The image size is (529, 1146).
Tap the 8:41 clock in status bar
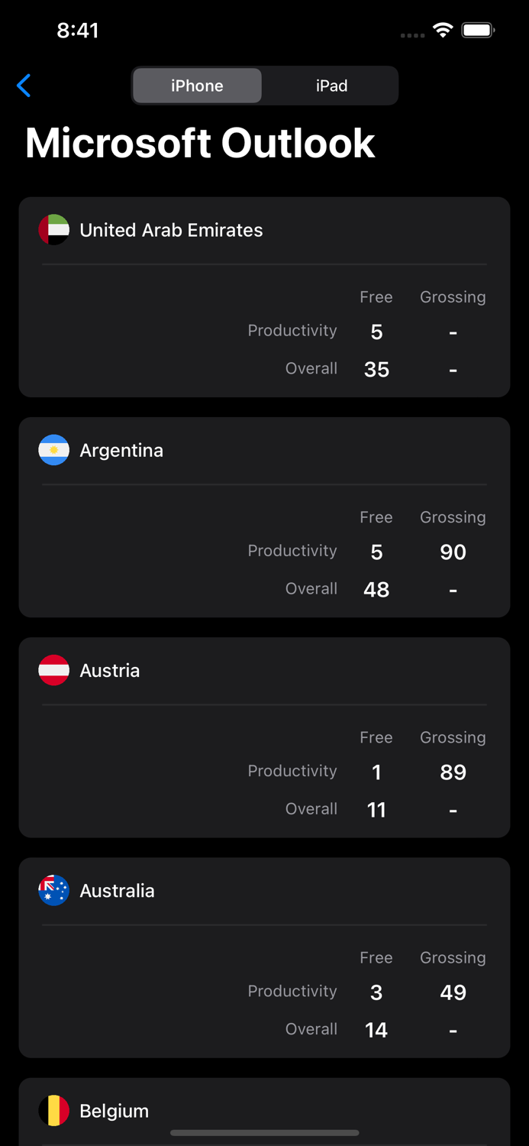(79, 31)
